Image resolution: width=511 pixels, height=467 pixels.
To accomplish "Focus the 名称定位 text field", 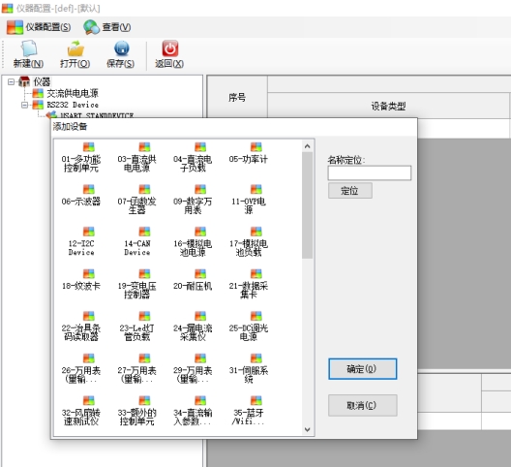I will [x=370, y=173].
